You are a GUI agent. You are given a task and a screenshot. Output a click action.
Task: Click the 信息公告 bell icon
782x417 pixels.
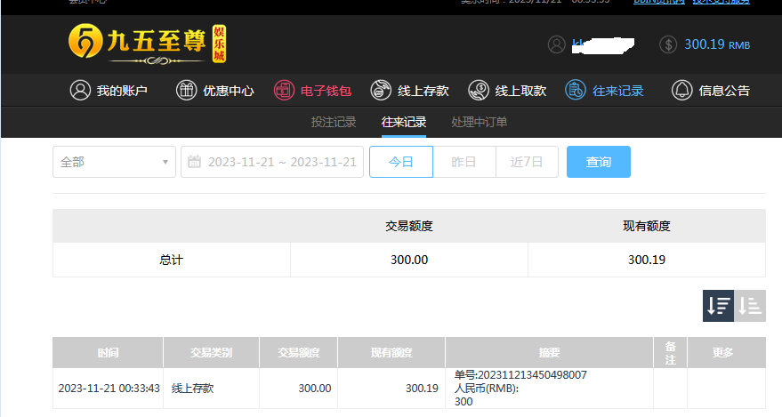(682, 91)
